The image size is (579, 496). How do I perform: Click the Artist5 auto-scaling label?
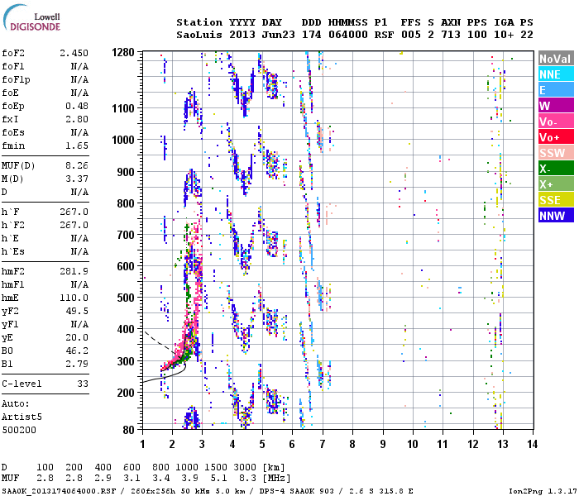coord(22,417)
